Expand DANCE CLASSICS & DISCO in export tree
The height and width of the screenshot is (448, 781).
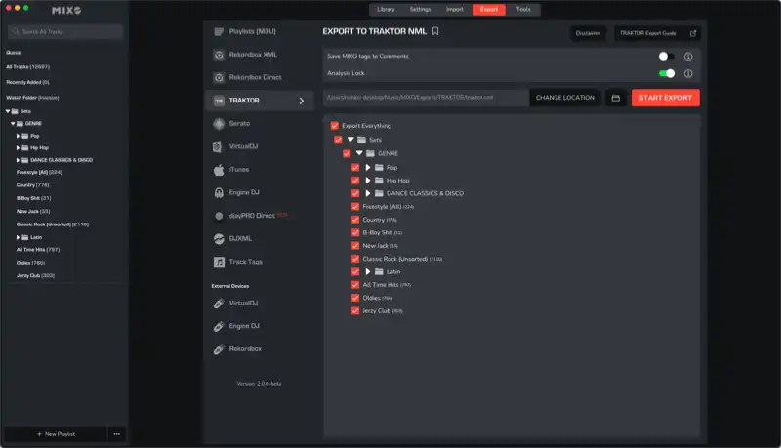[x=368, y=193]
